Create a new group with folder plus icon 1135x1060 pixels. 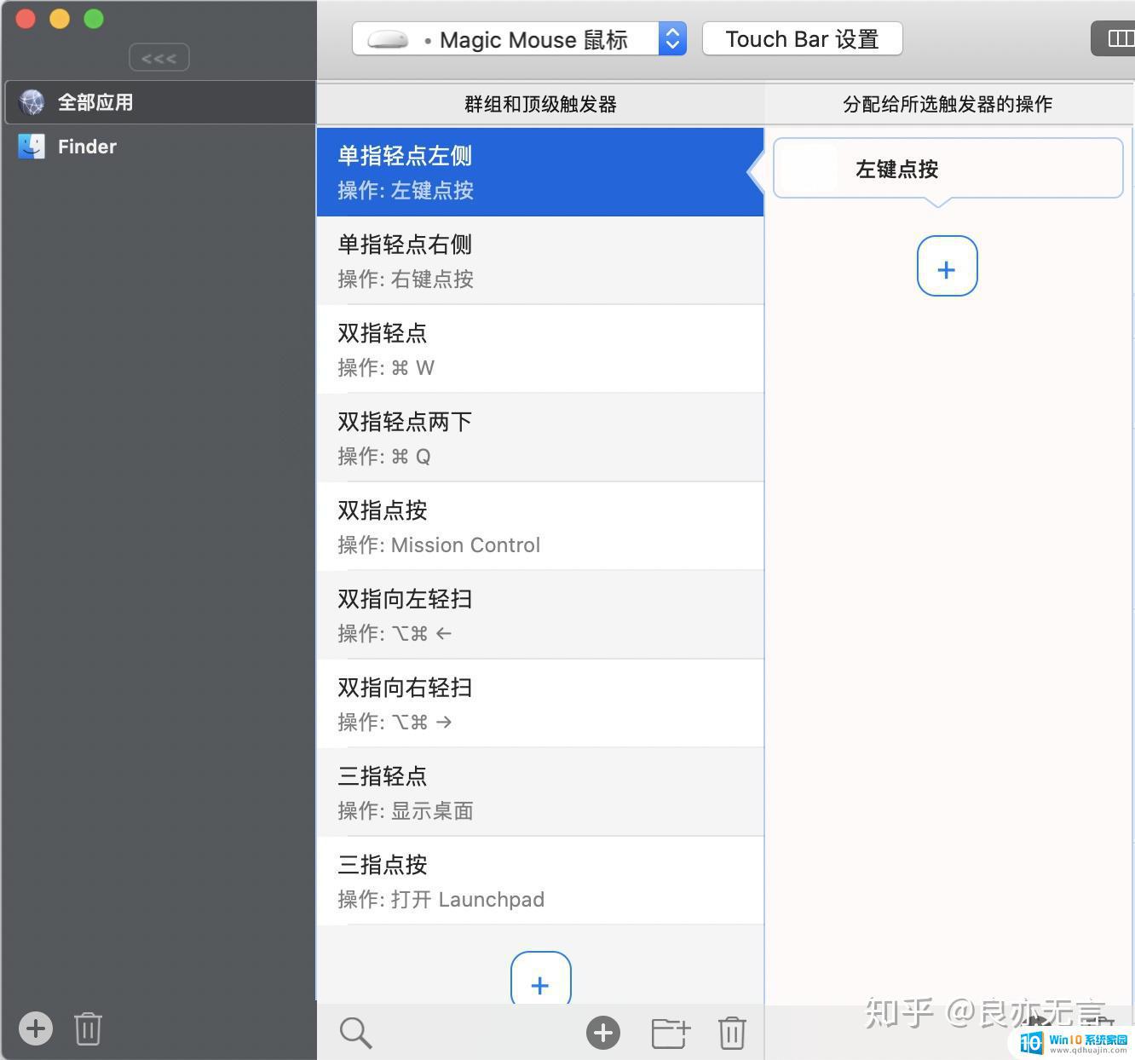671,1033
